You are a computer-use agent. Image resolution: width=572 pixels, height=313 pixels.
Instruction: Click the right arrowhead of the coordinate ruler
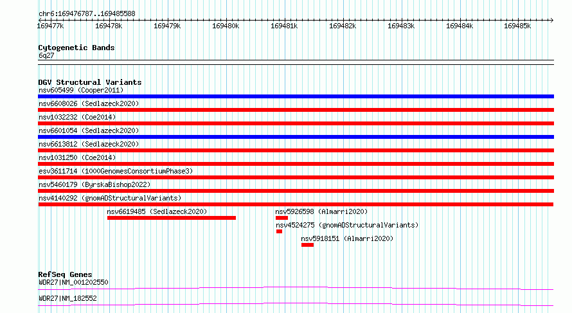552,20
